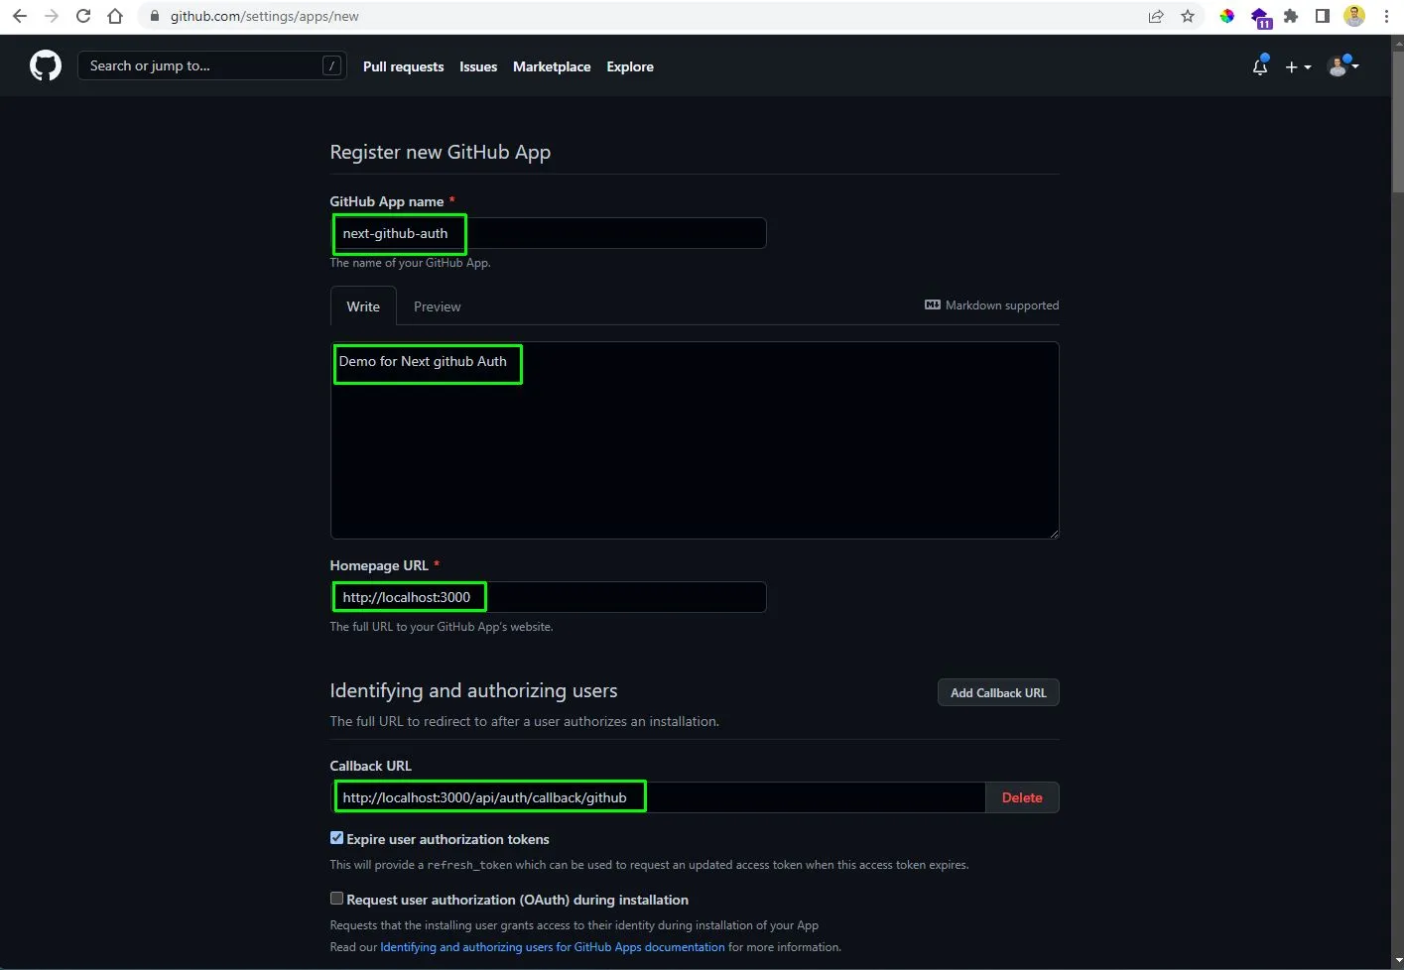Open the user avatar dropdown menu

click(x=1342, y=66)
